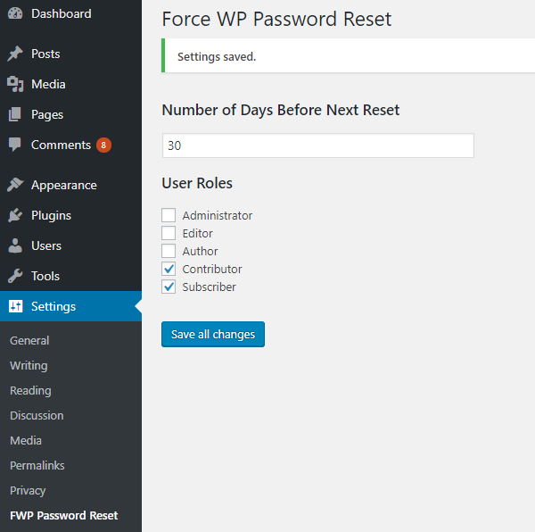Image resolution: width=535 pixels, height=532 pixels.
Task: Go to the Posts menu
Action: 70,54
